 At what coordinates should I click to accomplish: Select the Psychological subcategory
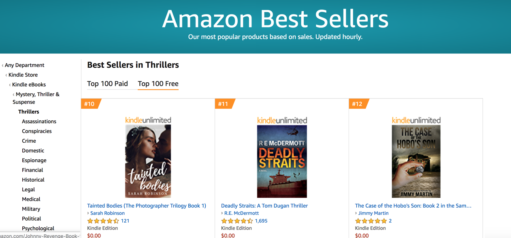point(38,228)
